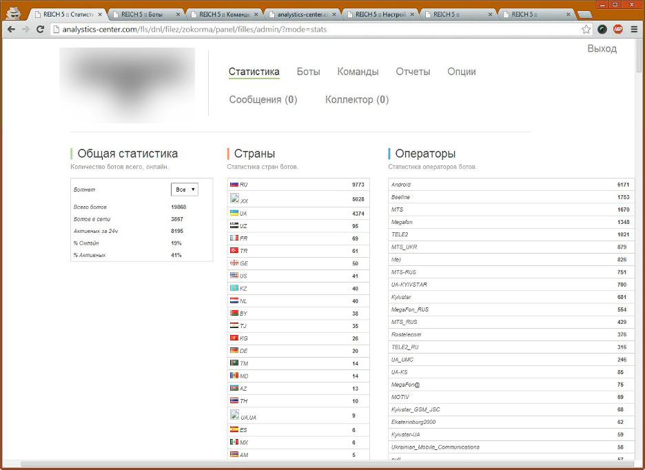
Task: Click the DE flag icon in Страны column
Action: pos(234,350)
